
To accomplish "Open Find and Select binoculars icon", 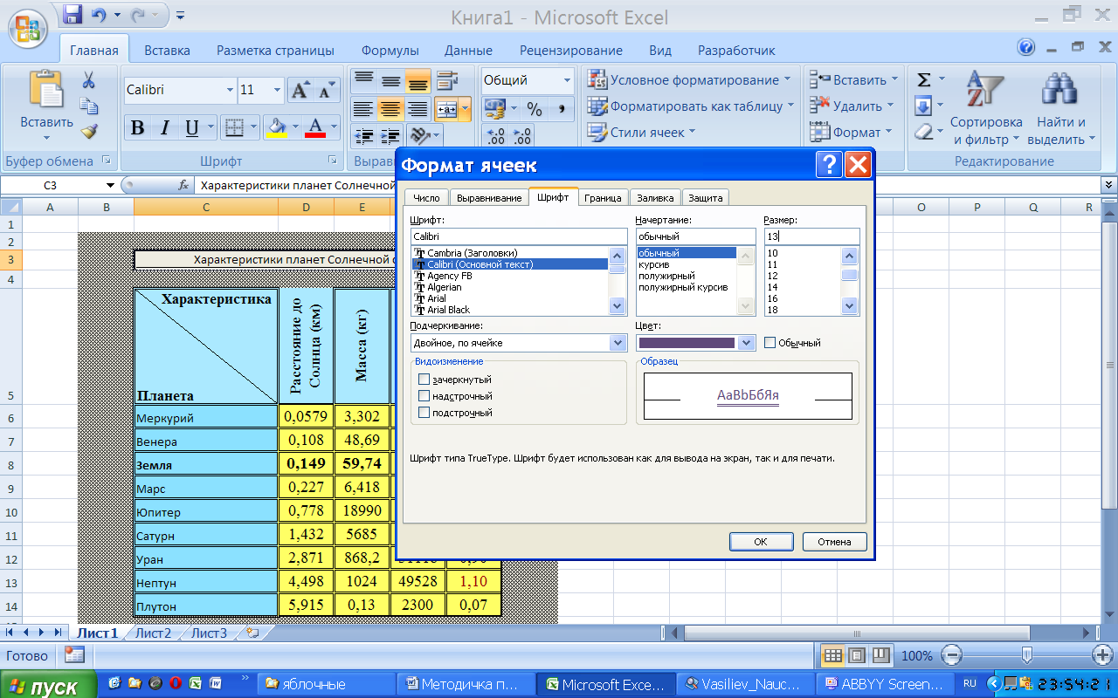I will coord(1060,90).
